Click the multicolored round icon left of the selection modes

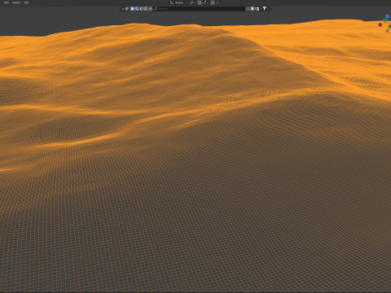[x=127, y=9]
